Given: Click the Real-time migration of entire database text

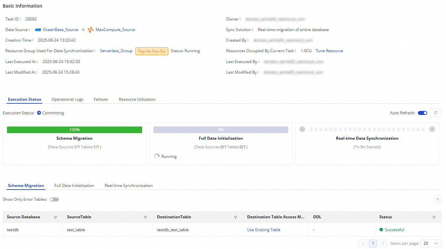Looking at the screenshot, I should pyautogui.click(x=293, y=30).
